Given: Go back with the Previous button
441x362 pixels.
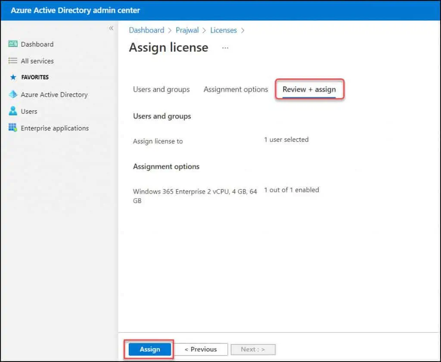Looking at the screenshot, I should click(x=201, y=350).
